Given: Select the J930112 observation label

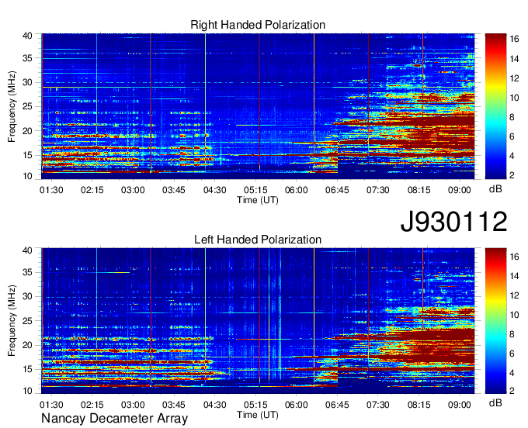Looking at the screenshot, I should click(453, 222).
